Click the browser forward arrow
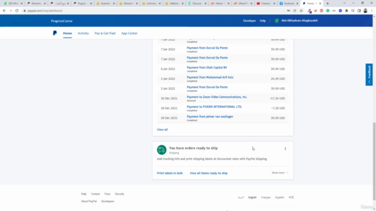Screen dimensions: 376x211 click(x=11, y=11)
